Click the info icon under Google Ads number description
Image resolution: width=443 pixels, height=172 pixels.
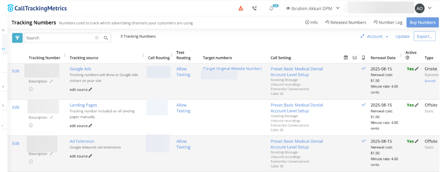pos(31,89)
